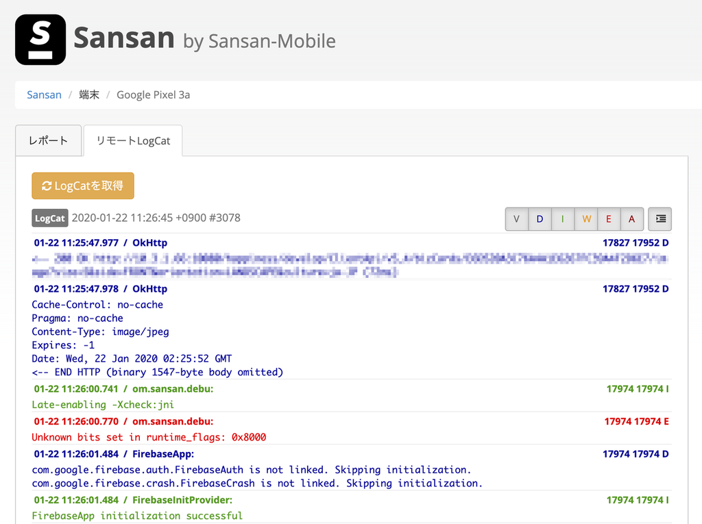Image resolution: width=702 pixels, height=524 pixels.
Task: Click the Sansan app logo icon
Action: click(x=40, y=40)
